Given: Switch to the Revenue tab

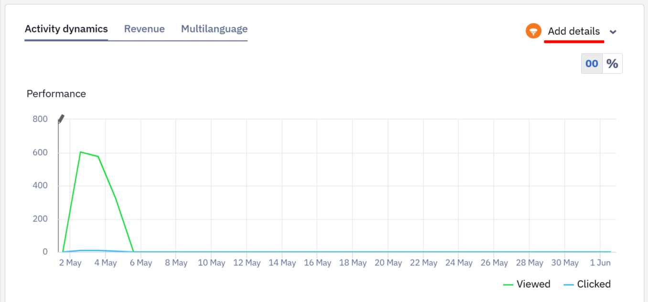Looking at the screenshot, I should click(x=144, y=29).
